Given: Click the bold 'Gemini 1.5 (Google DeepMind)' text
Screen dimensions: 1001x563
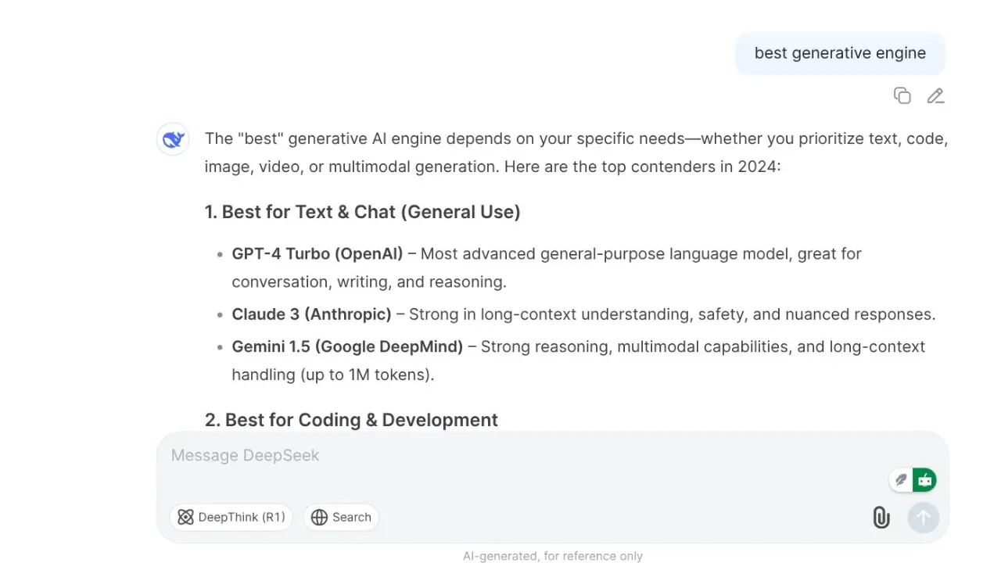Looking at the screenshot, I should [x=347, y=346].
